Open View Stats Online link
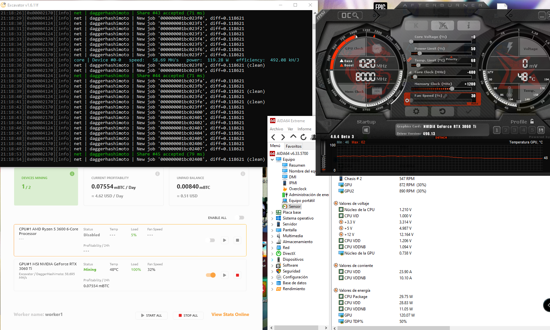 230,314
